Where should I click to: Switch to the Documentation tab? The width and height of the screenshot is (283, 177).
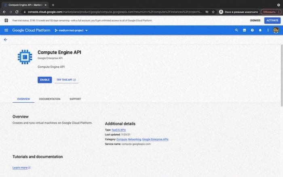click(50, 99)
